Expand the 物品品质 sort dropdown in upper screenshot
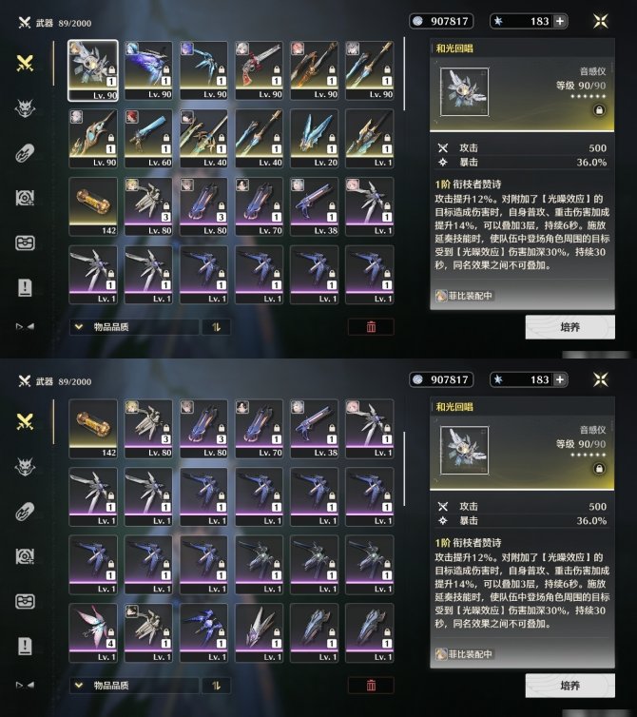637x717 pixels. point(134,327)
